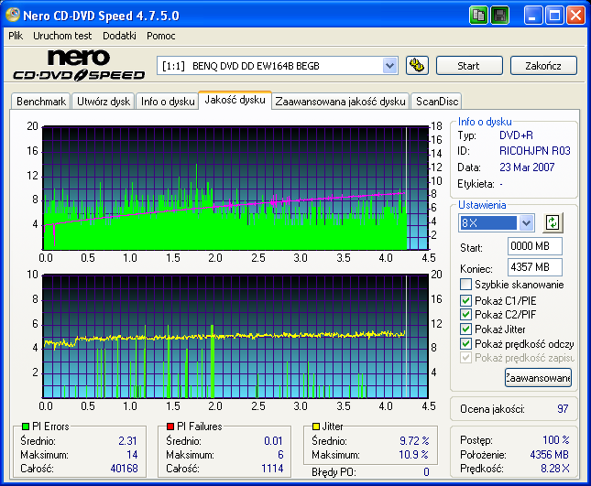This screenshot has height=486, width=591.
Task: Click the Start button
Action: coord(469,66)
